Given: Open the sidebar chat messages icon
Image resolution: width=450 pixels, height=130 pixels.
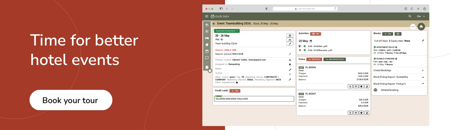Looking at the screenshot, I should tap(207, 58).
